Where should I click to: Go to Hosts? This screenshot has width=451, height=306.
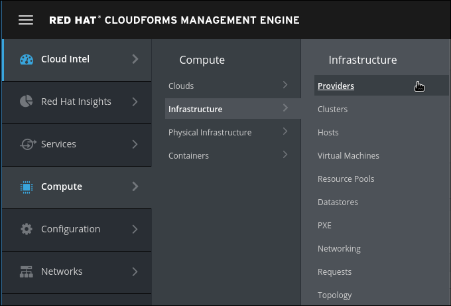tap(328, 132)
